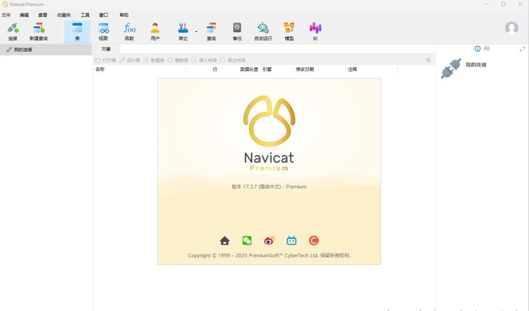Click 我的连接 label in right panel
The height and width of the screenshot is (311, 529).
[x=476, y=65]
